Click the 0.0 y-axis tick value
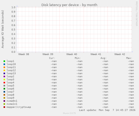Image resolution: width=139 pixels, height=116 pixels. [x=13, y=52]
